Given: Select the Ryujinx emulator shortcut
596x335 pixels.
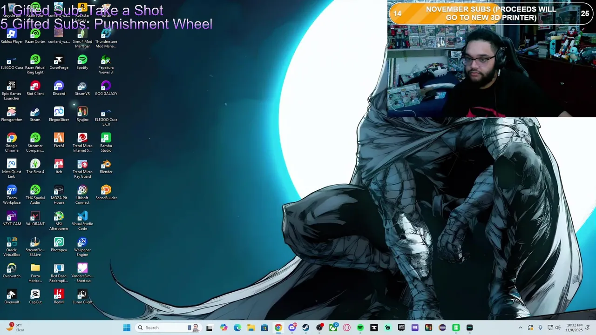Looking at the screenshot, I should point(82,115).
